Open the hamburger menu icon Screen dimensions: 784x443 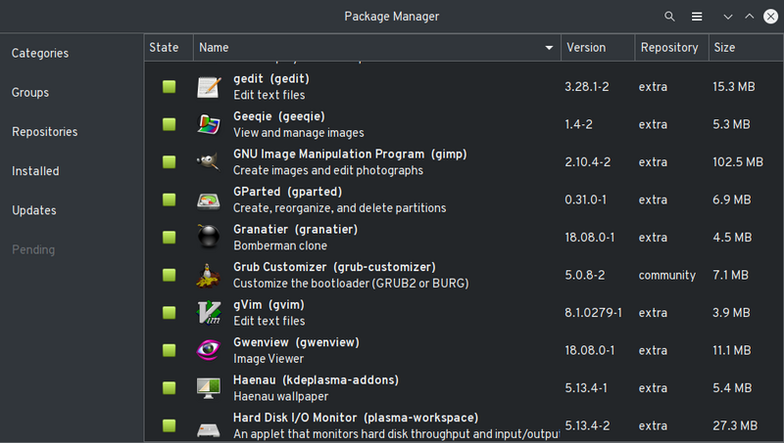697,17
